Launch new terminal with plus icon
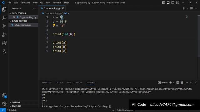Viewport: 200px width, 112px height. click(170, 82)
